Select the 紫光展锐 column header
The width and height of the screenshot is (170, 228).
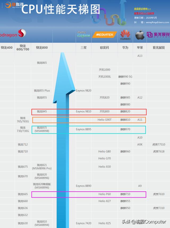coord(159,48)
